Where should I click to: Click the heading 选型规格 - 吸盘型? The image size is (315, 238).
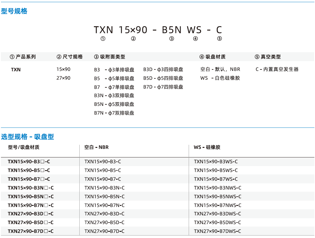[x=27, y=137]
